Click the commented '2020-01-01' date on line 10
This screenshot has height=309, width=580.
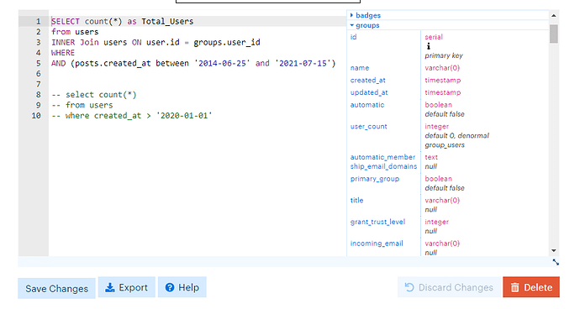point(184,116)
